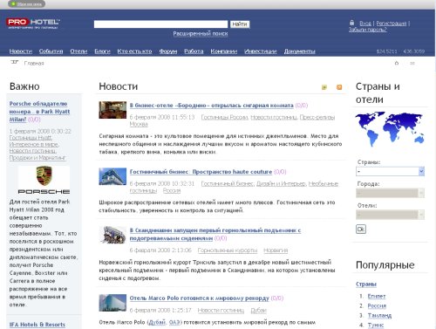This screenshot has height=329, width=436.
Task: Open the Пресс-релизы tag link
Action: 317,117
